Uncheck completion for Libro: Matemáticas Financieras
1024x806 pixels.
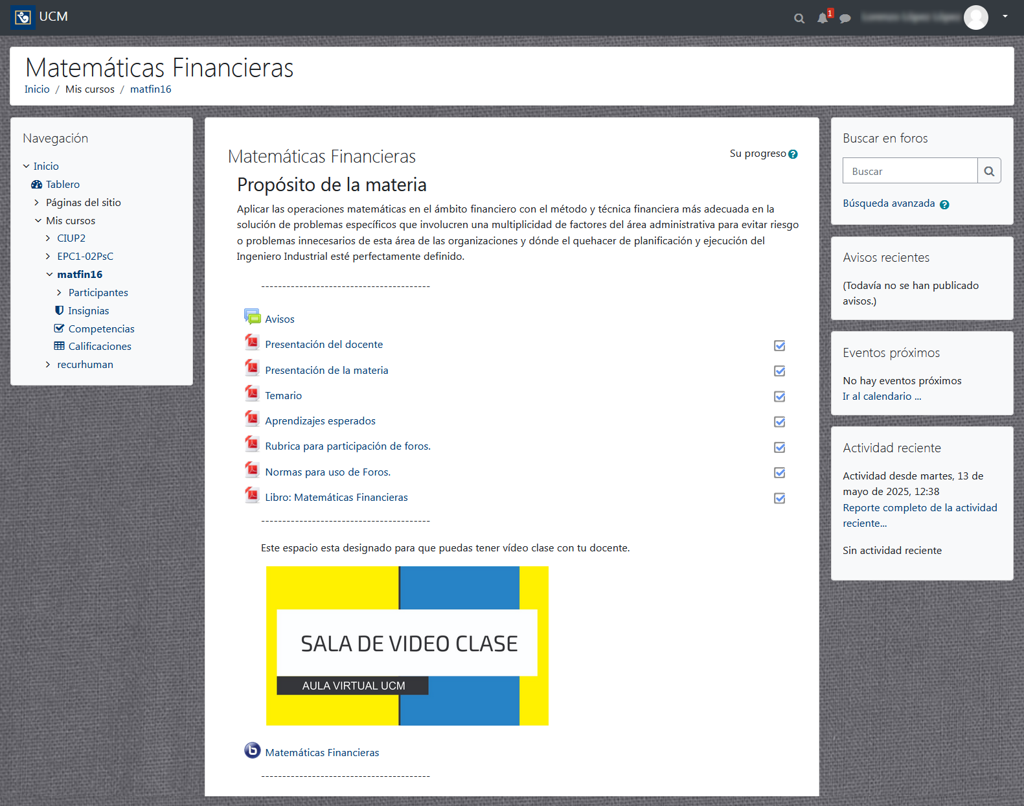780,498
